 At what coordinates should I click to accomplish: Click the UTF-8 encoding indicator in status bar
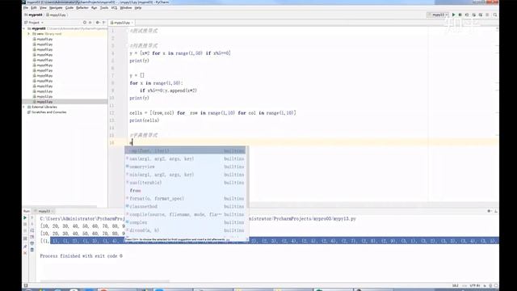[x=475, y=285]
